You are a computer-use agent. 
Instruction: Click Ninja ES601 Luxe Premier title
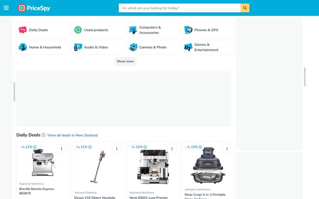click(149, 197)
